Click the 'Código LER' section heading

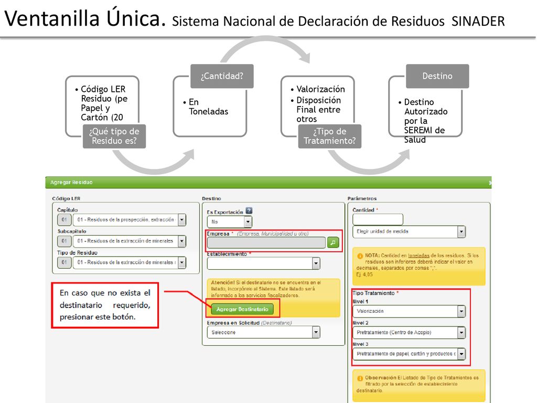coord(66,198)
